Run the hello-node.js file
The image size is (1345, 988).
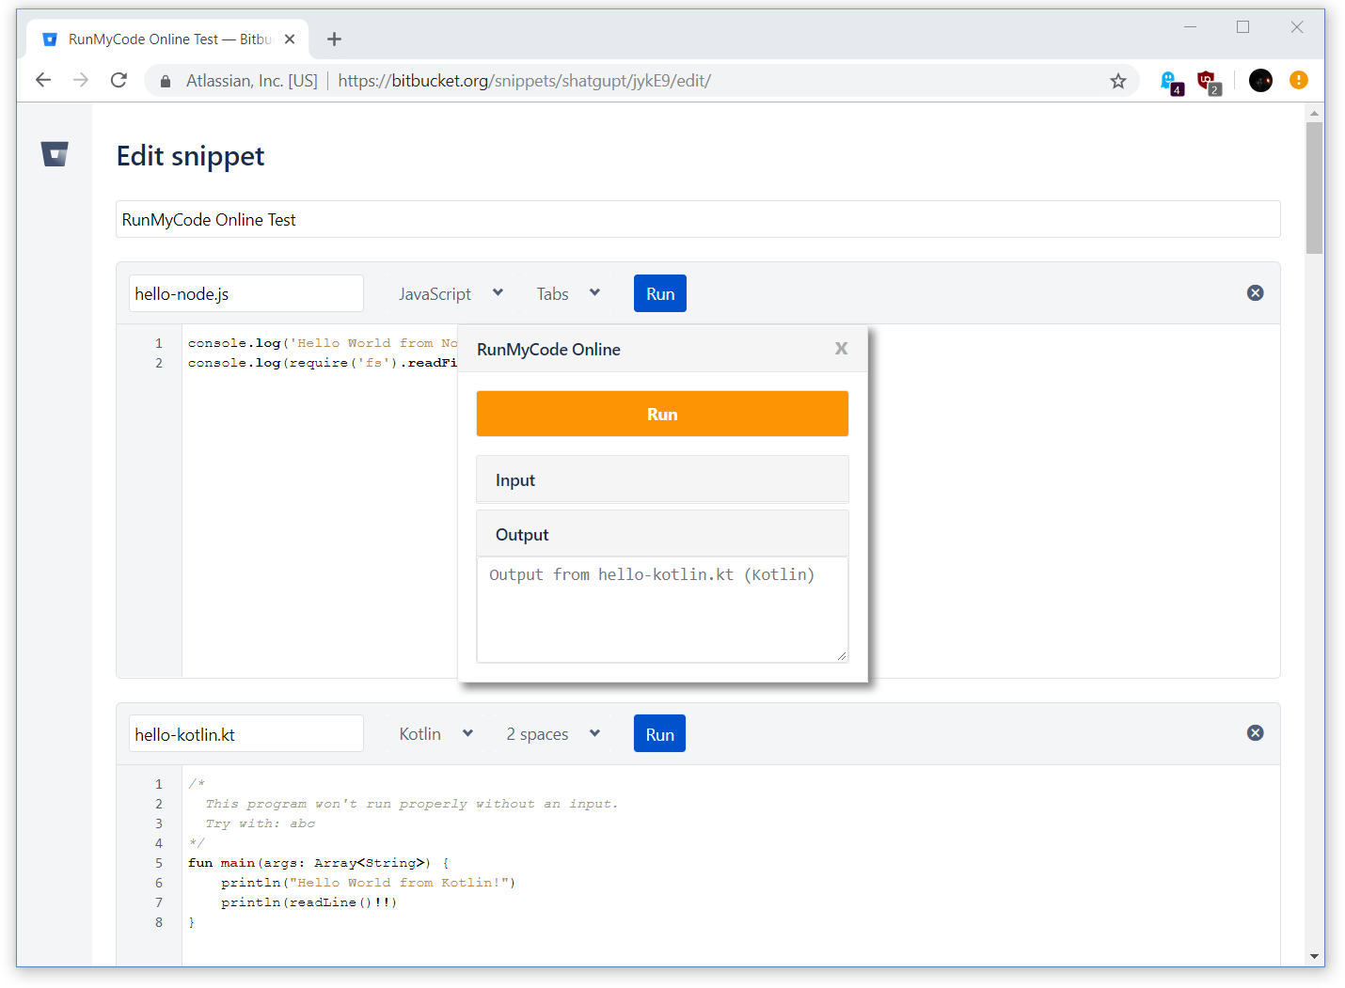[x=660, y=293]
